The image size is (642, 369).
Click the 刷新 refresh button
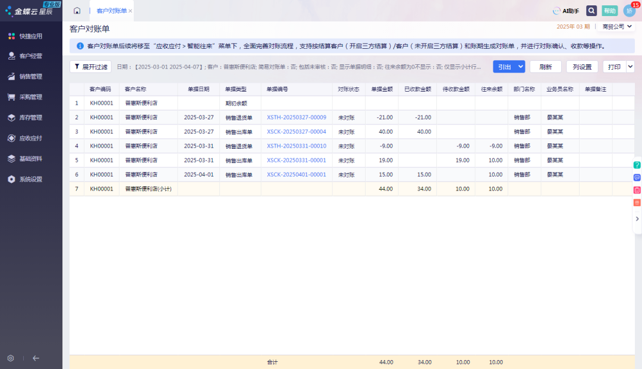click(x=545, y=67)
